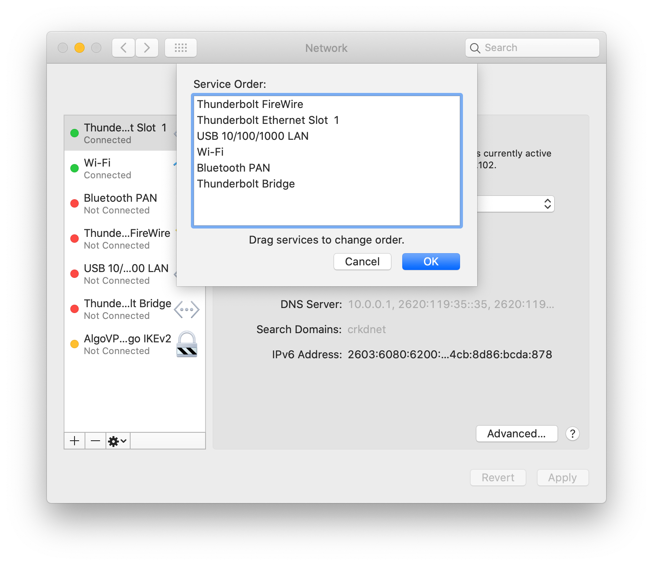Click the AlgoVPN lock icon

[x=187, y=344]
